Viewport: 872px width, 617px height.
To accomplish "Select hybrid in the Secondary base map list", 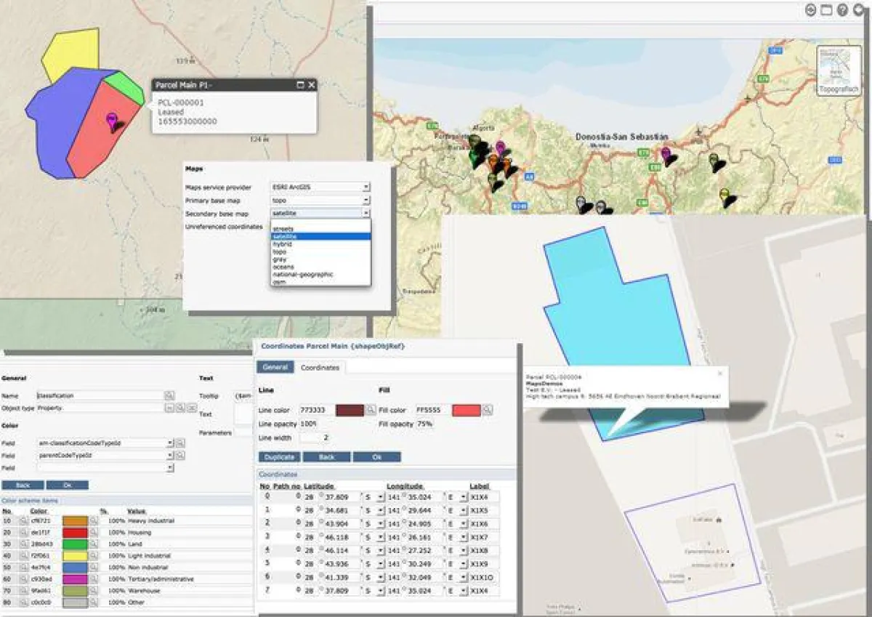I will (x=283, y=245).
